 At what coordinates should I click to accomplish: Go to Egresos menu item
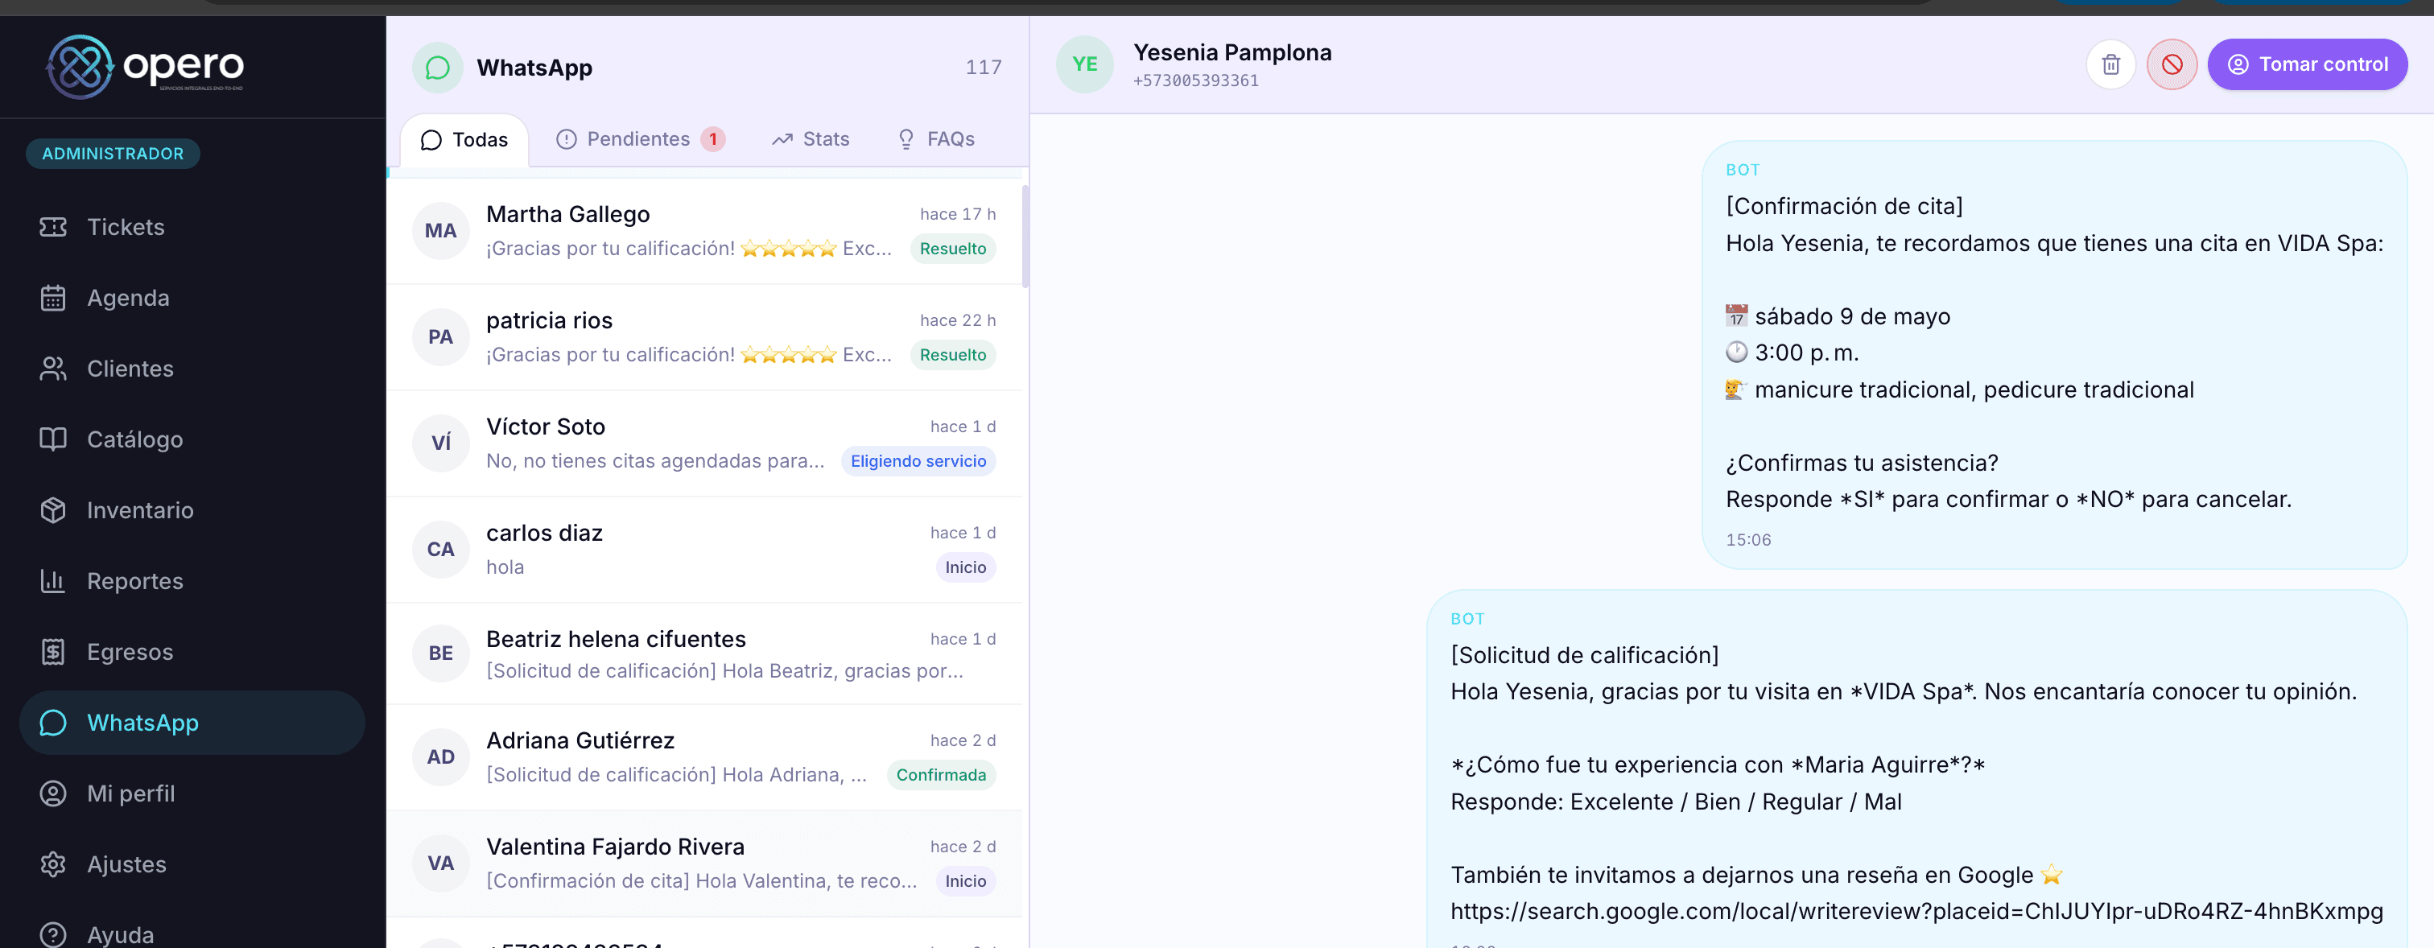[x=192, y=652]
